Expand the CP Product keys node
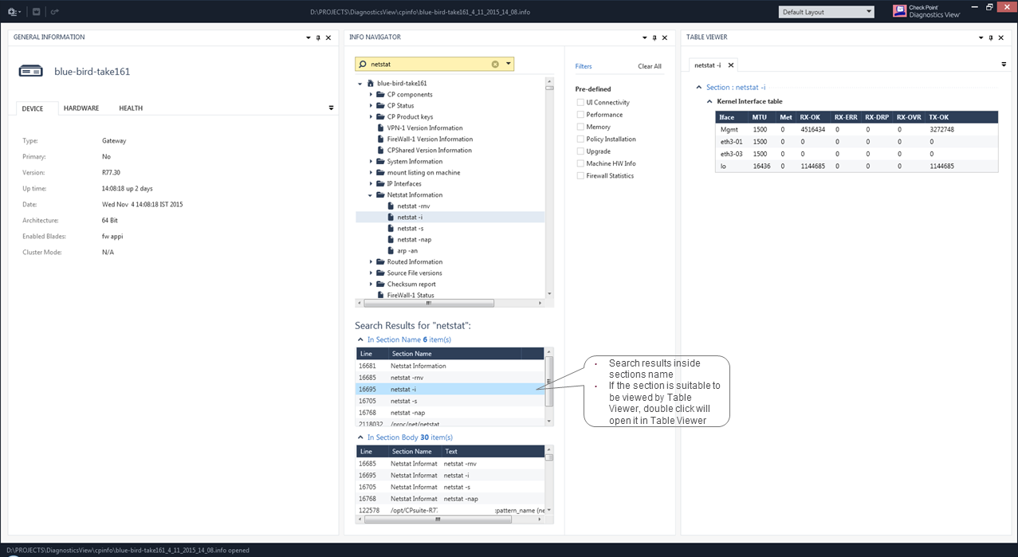Viewport: 1018px width, 557px height. 371,117
